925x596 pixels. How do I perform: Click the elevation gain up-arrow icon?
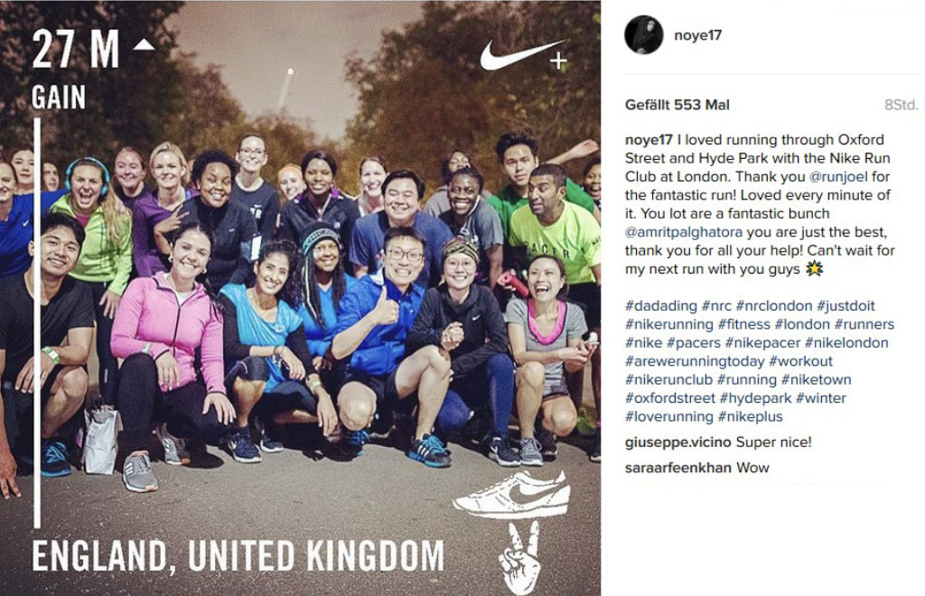pyautogui.click(x=144, y=45)
